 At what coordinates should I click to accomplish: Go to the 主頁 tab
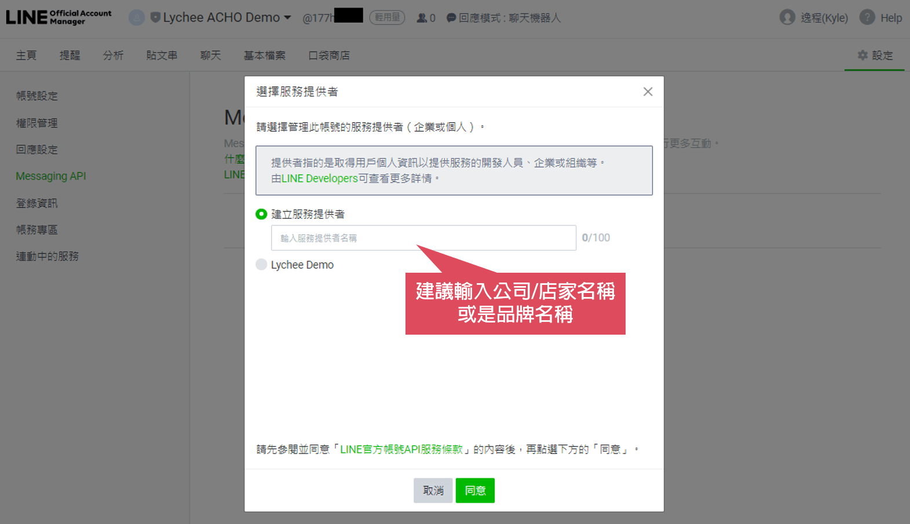pos(26,55)
